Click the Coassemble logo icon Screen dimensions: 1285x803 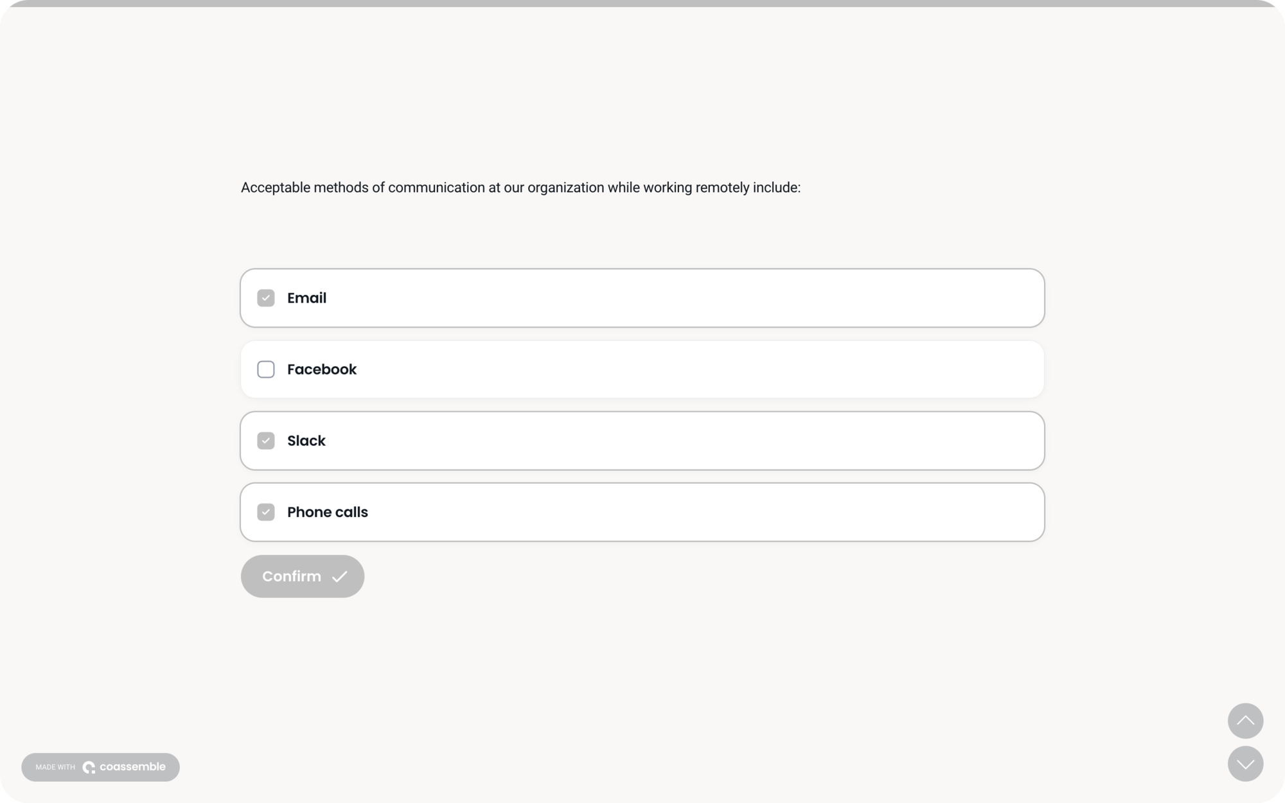pyautogui.click(x=90, y=766)
